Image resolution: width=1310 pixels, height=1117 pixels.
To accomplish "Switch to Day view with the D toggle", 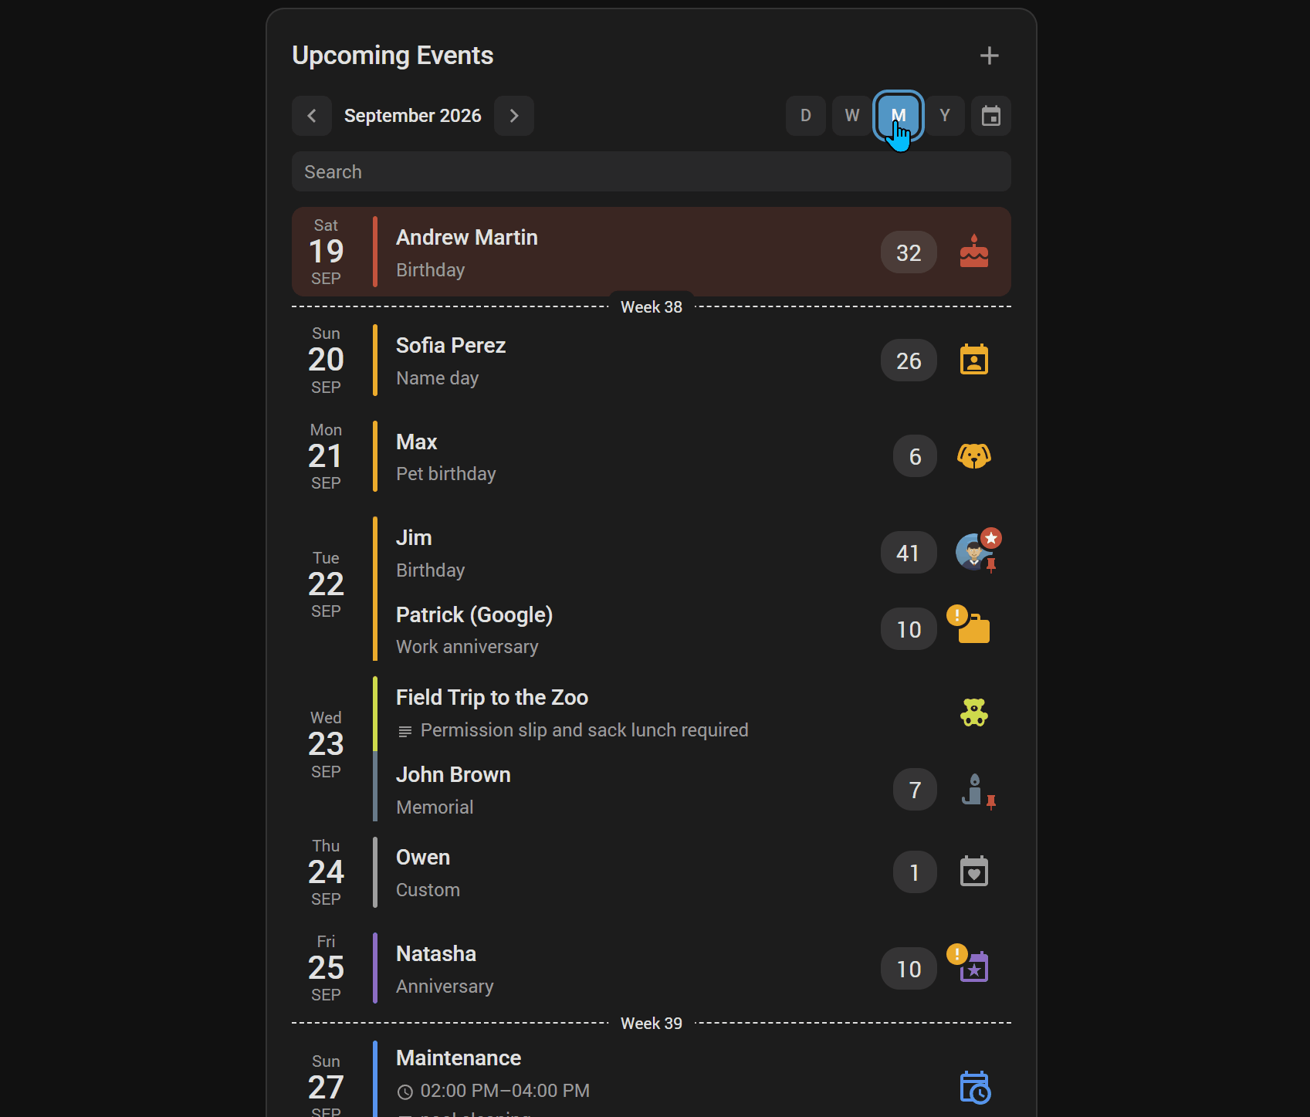I will coord(806,116).
